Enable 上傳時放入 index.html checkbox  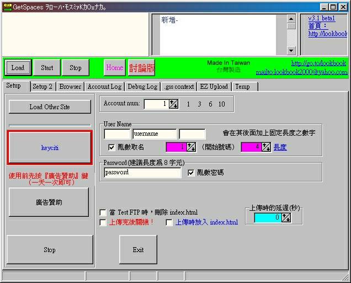[169, 222]
